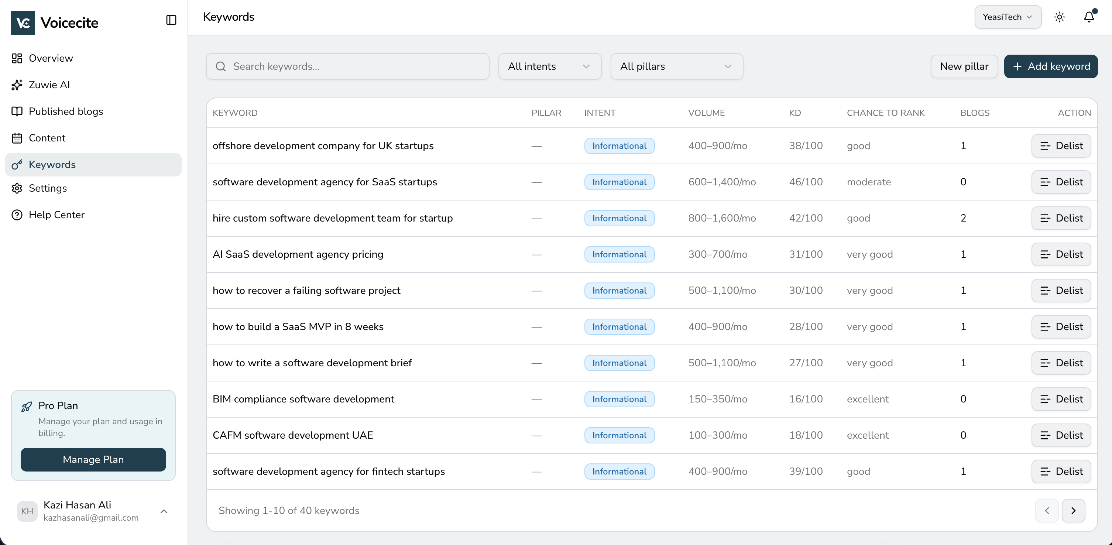Delist how to recover a failing software project
The width and height of the screenshot is (1112, 545).
(1061, 291)
